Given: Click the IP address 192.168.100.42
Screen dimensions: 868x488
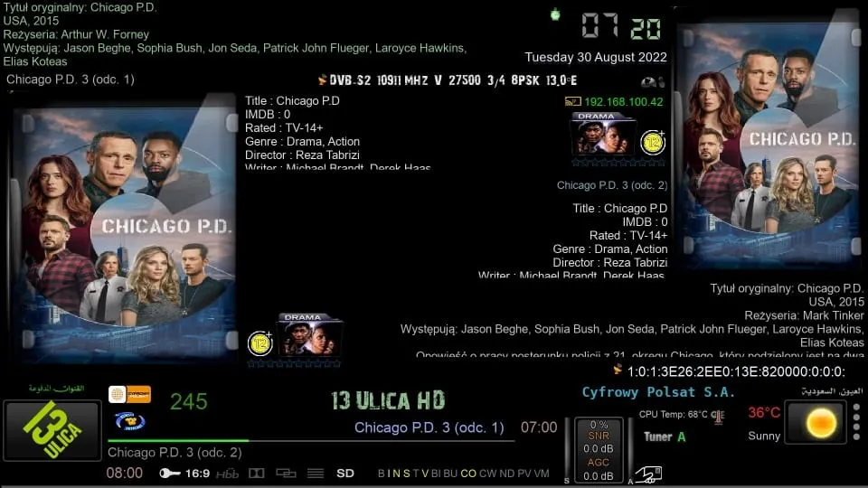Looking at the screenshot, I should pos(623,102).
